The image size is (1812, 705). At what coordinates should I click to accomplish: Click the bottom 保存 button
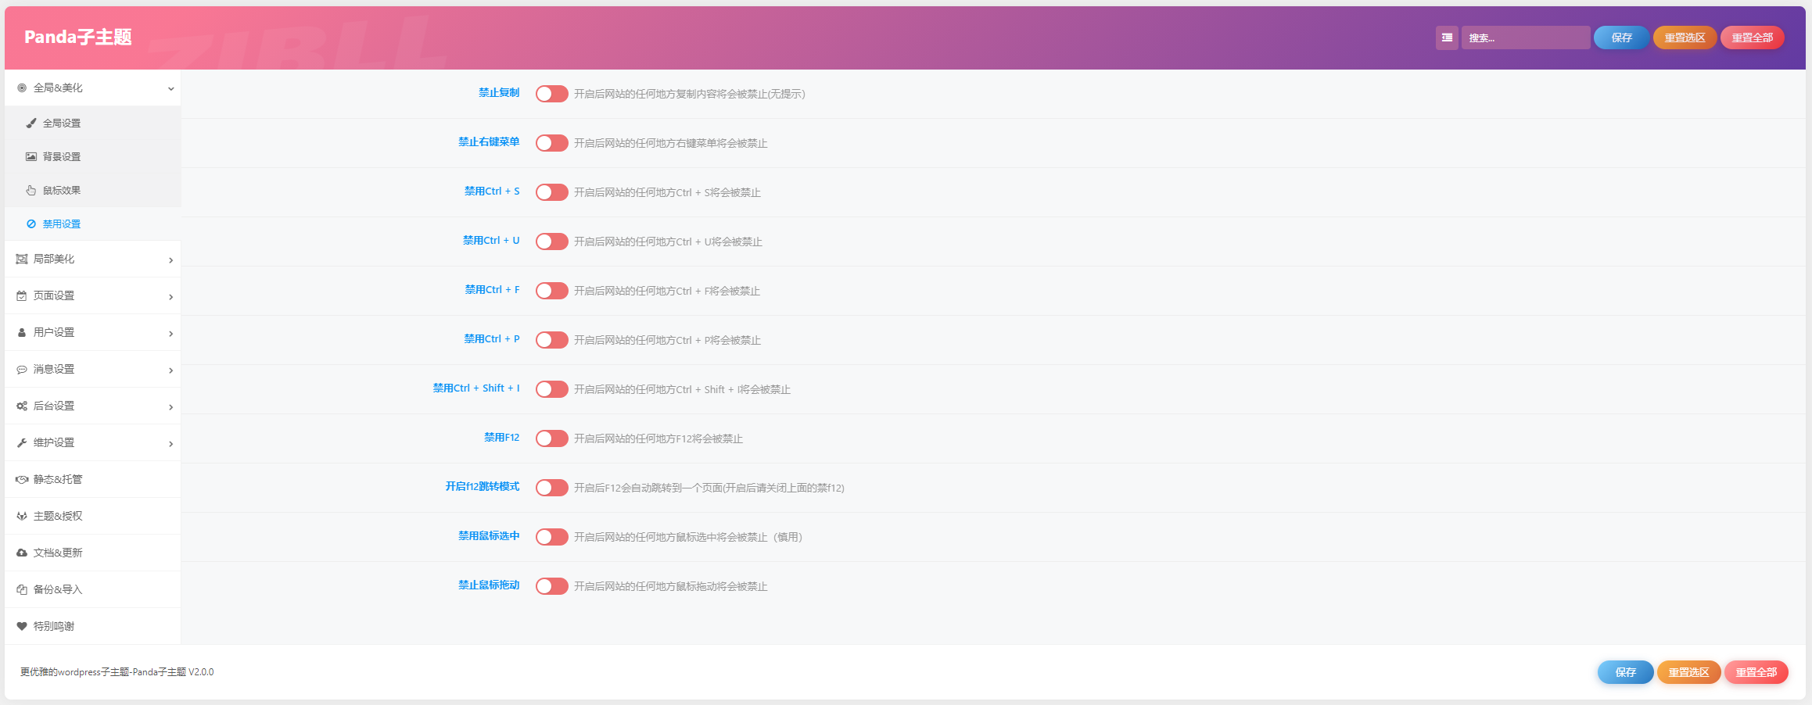pos(1625,672)
